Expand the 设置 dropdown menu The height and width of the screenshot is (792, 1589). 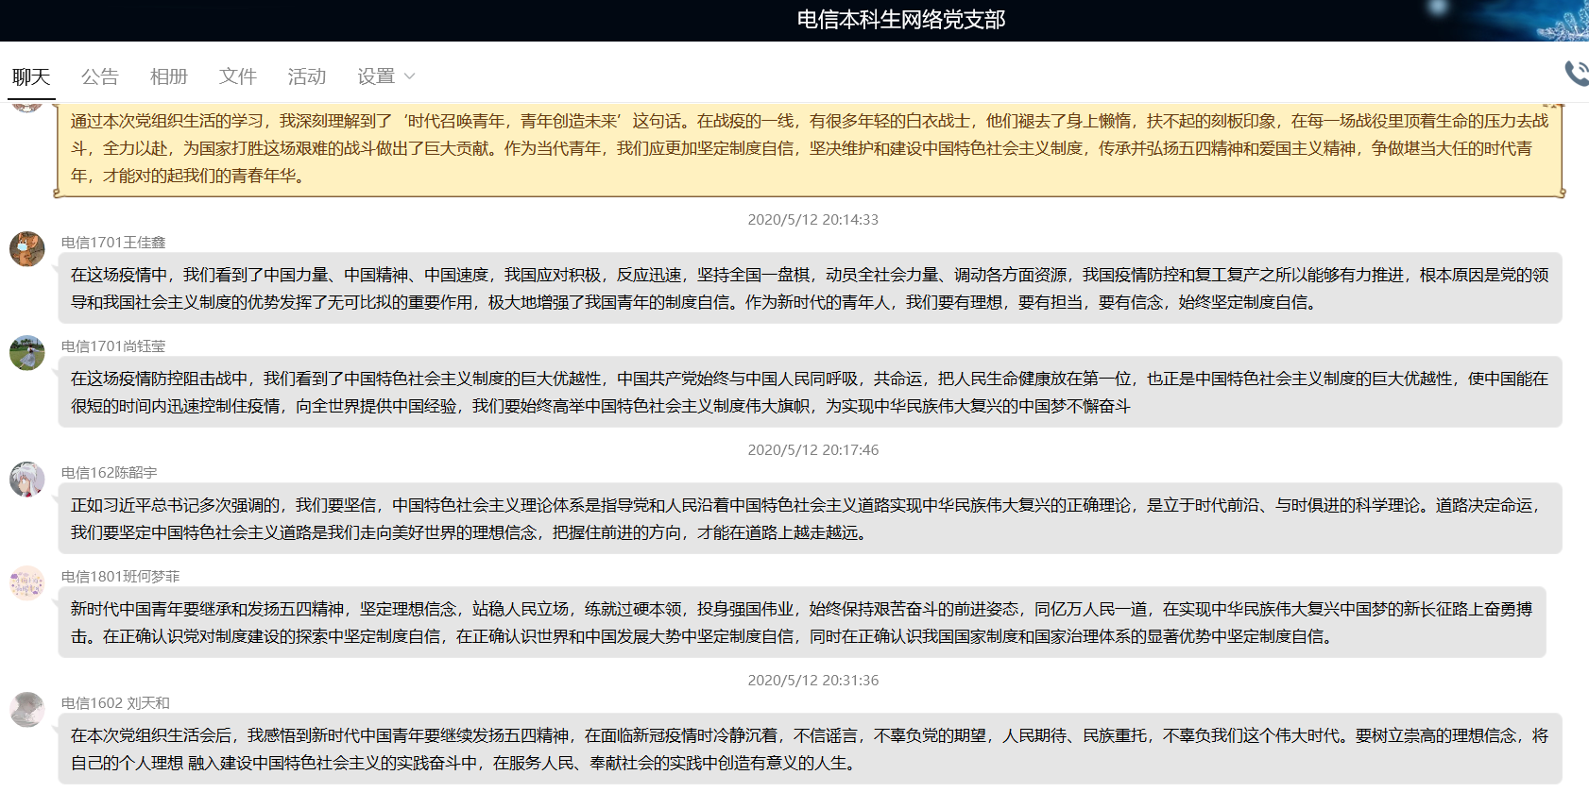[376, 76]
